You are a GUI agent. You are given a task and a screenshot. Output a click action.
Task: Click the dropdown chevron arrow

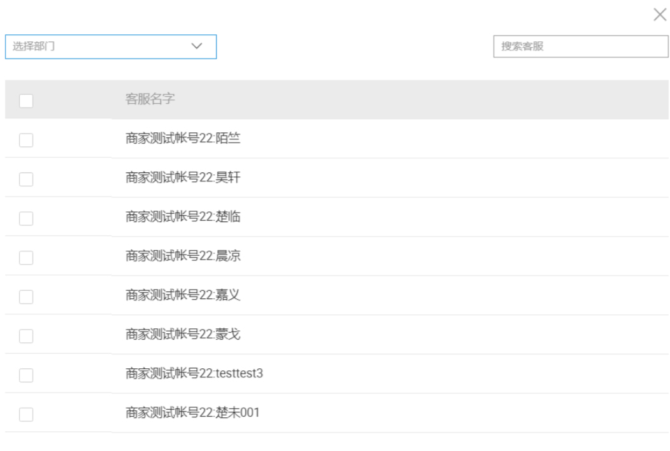pyautogui.click(x=196, y=46)
